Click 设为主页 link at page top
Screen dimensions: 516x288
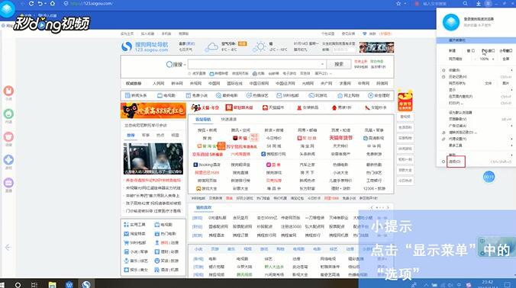coord(127,34)
